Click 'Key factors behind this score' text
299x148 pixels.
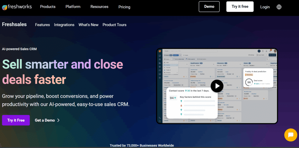click(195, 97)
